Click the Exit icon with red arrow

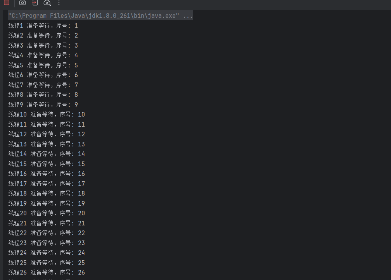point(35,3)
